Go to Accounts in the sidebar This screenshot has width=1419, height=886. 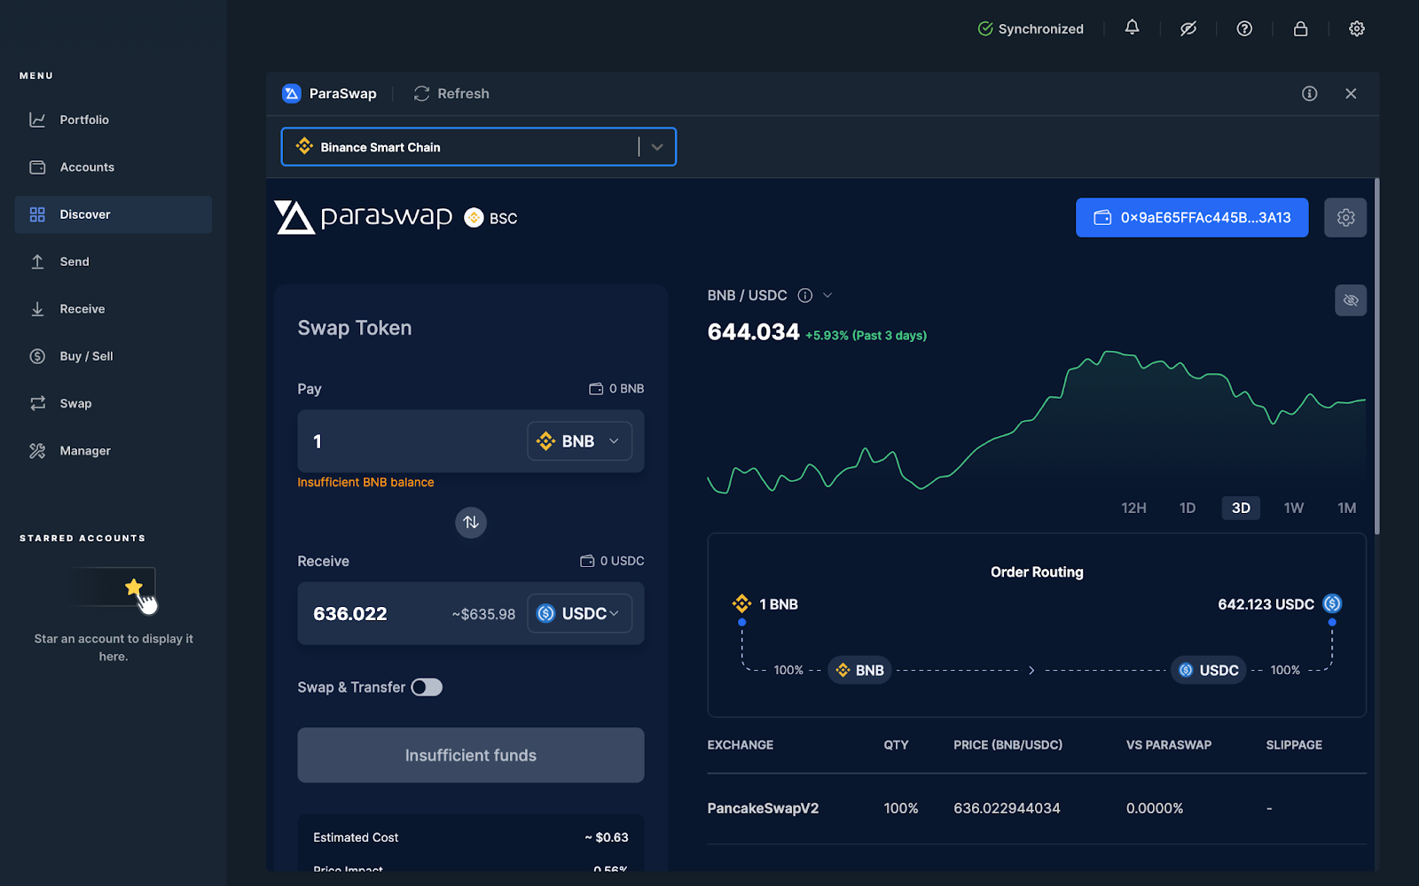click(x=114, y=167)
